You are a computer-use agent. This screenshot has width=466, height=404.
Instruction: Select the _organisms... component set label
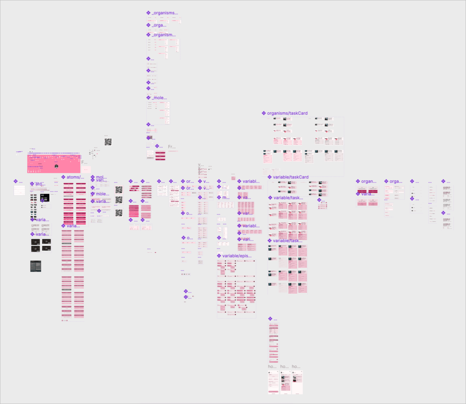(x=165, y=13)
